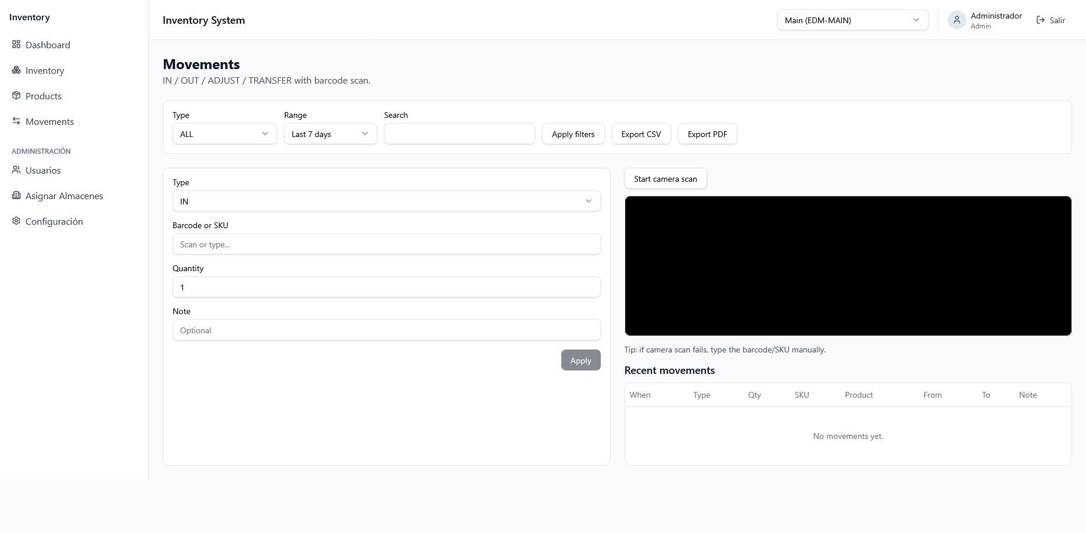Open Usuarios using the people icon

tap(16, 170)
